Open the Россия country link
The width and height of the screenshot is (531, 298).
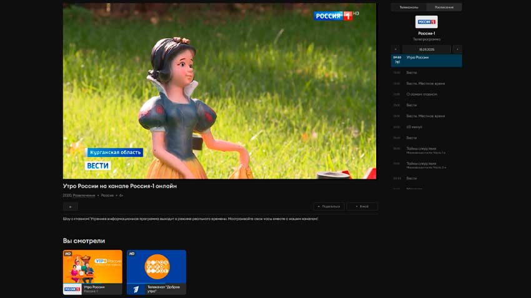pyautogui.click(x=107, y=195)
